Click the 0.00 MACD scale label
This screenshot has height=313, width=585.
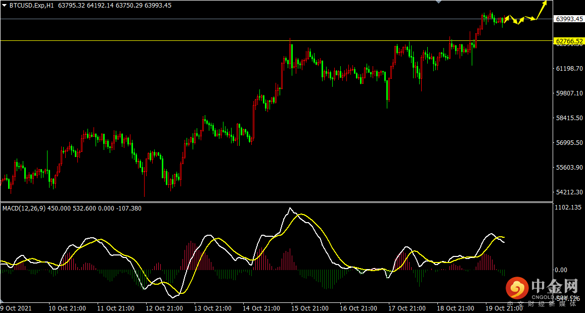tap(562, 270)
